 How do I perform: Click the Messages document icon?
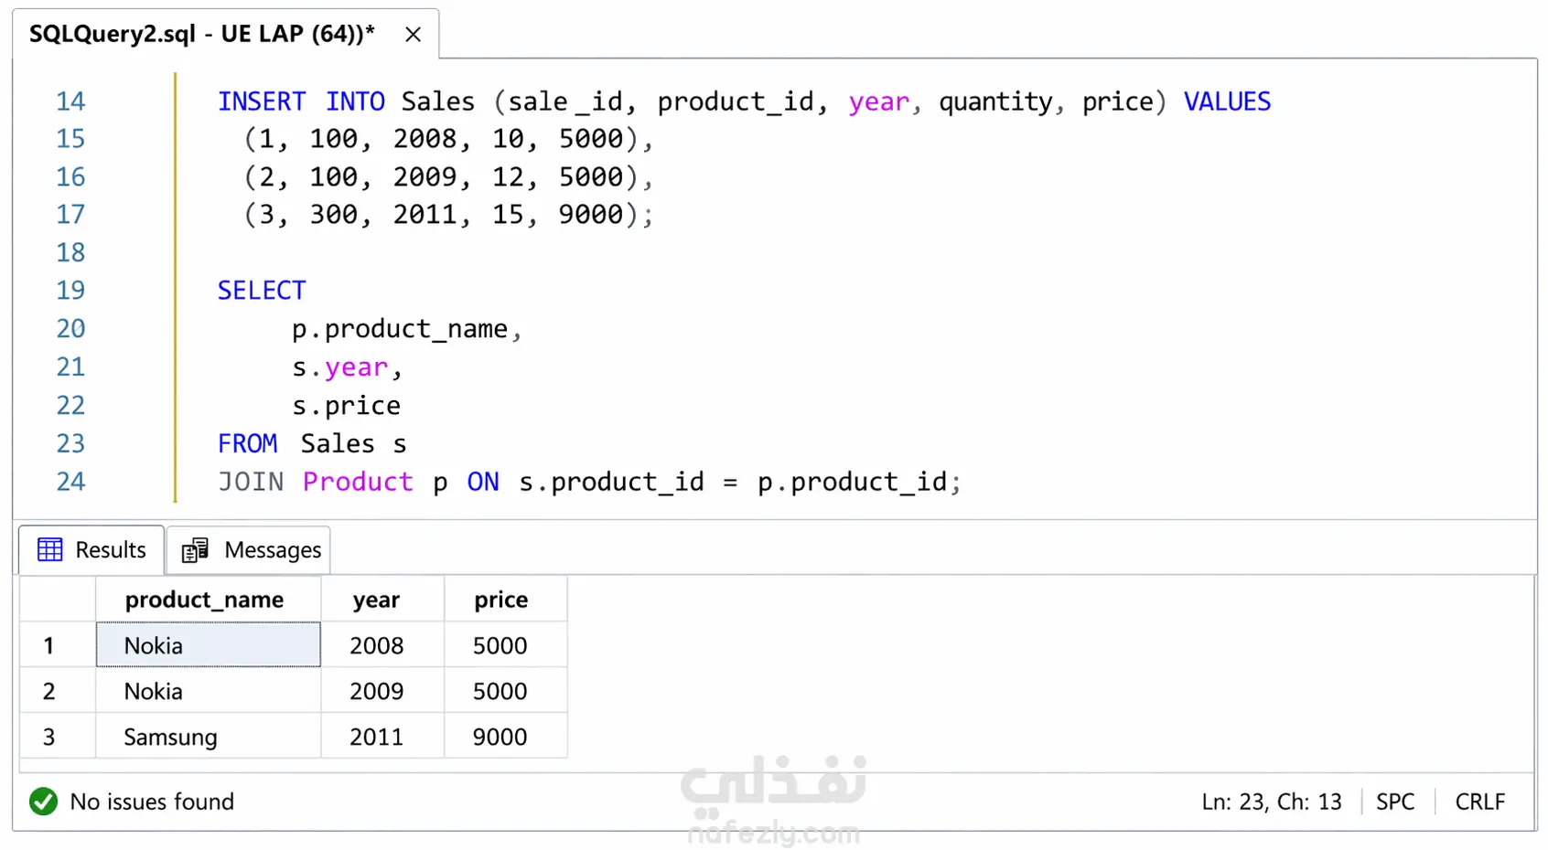coord(194,550)
